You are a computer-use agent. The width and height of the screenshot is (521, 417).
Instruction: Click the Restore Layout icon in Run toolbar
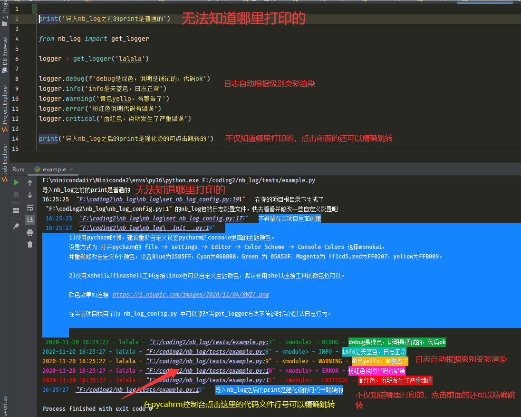[x=16, y=210]
